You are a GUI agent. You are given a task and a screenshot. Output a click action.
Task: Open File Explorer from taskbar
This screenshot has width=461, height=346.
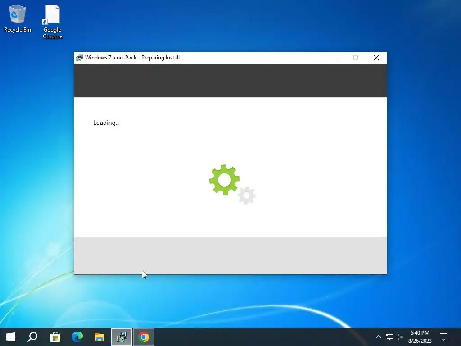(x=99, y=337)
